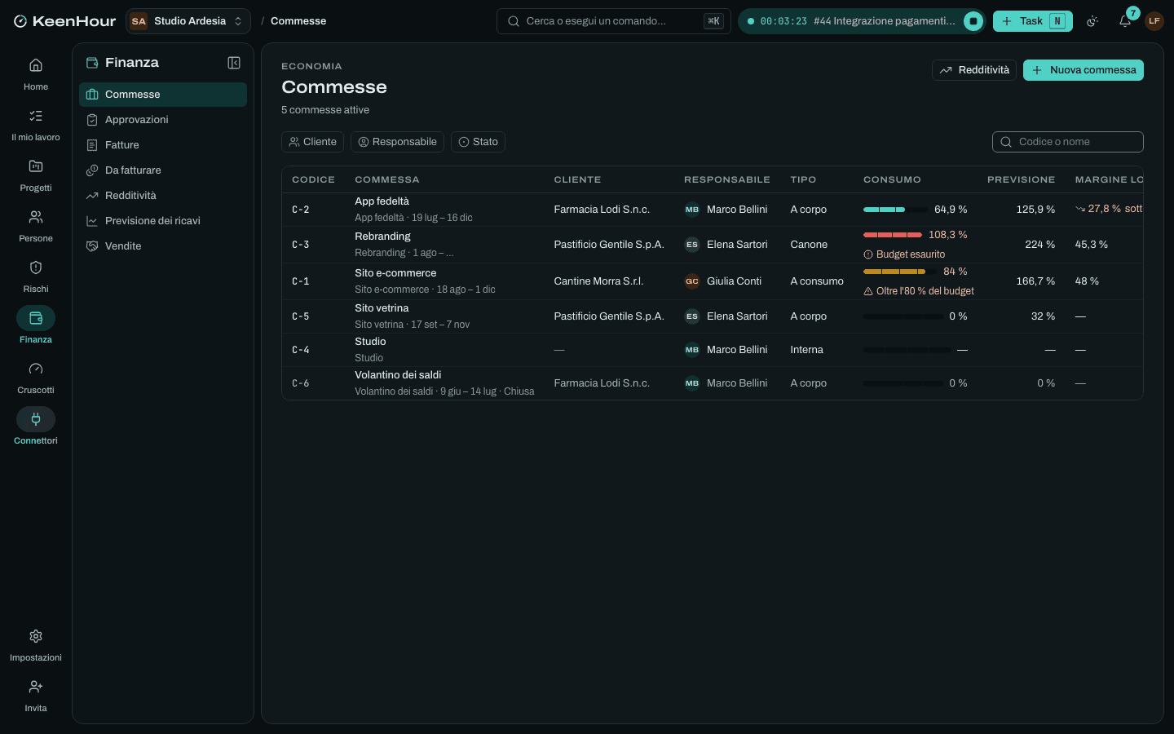This screenshot has height=734, width=1174.
Task: Toggle the light/dark theme icon
Action: tap(1092, 21)
